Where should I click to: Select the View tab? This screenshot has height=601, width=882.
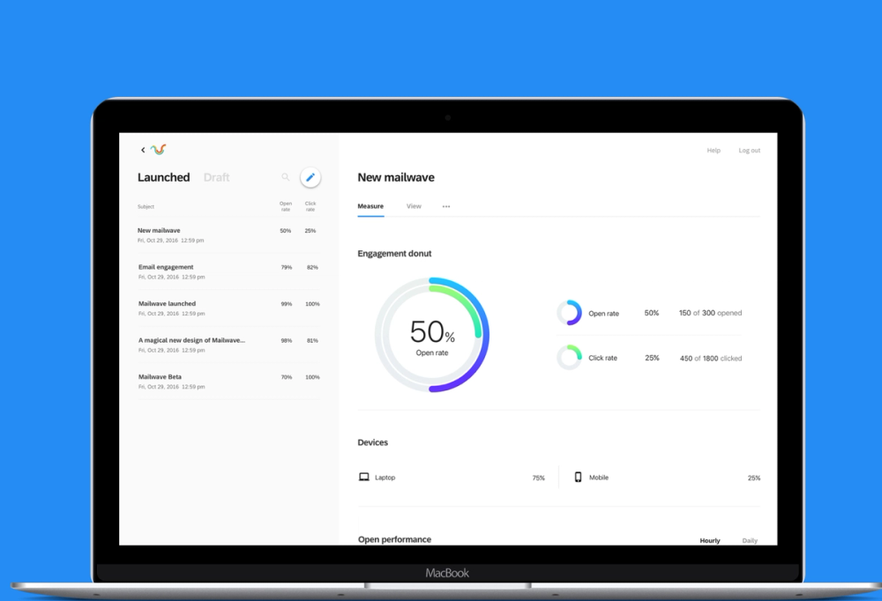click(x=414, y=206)
